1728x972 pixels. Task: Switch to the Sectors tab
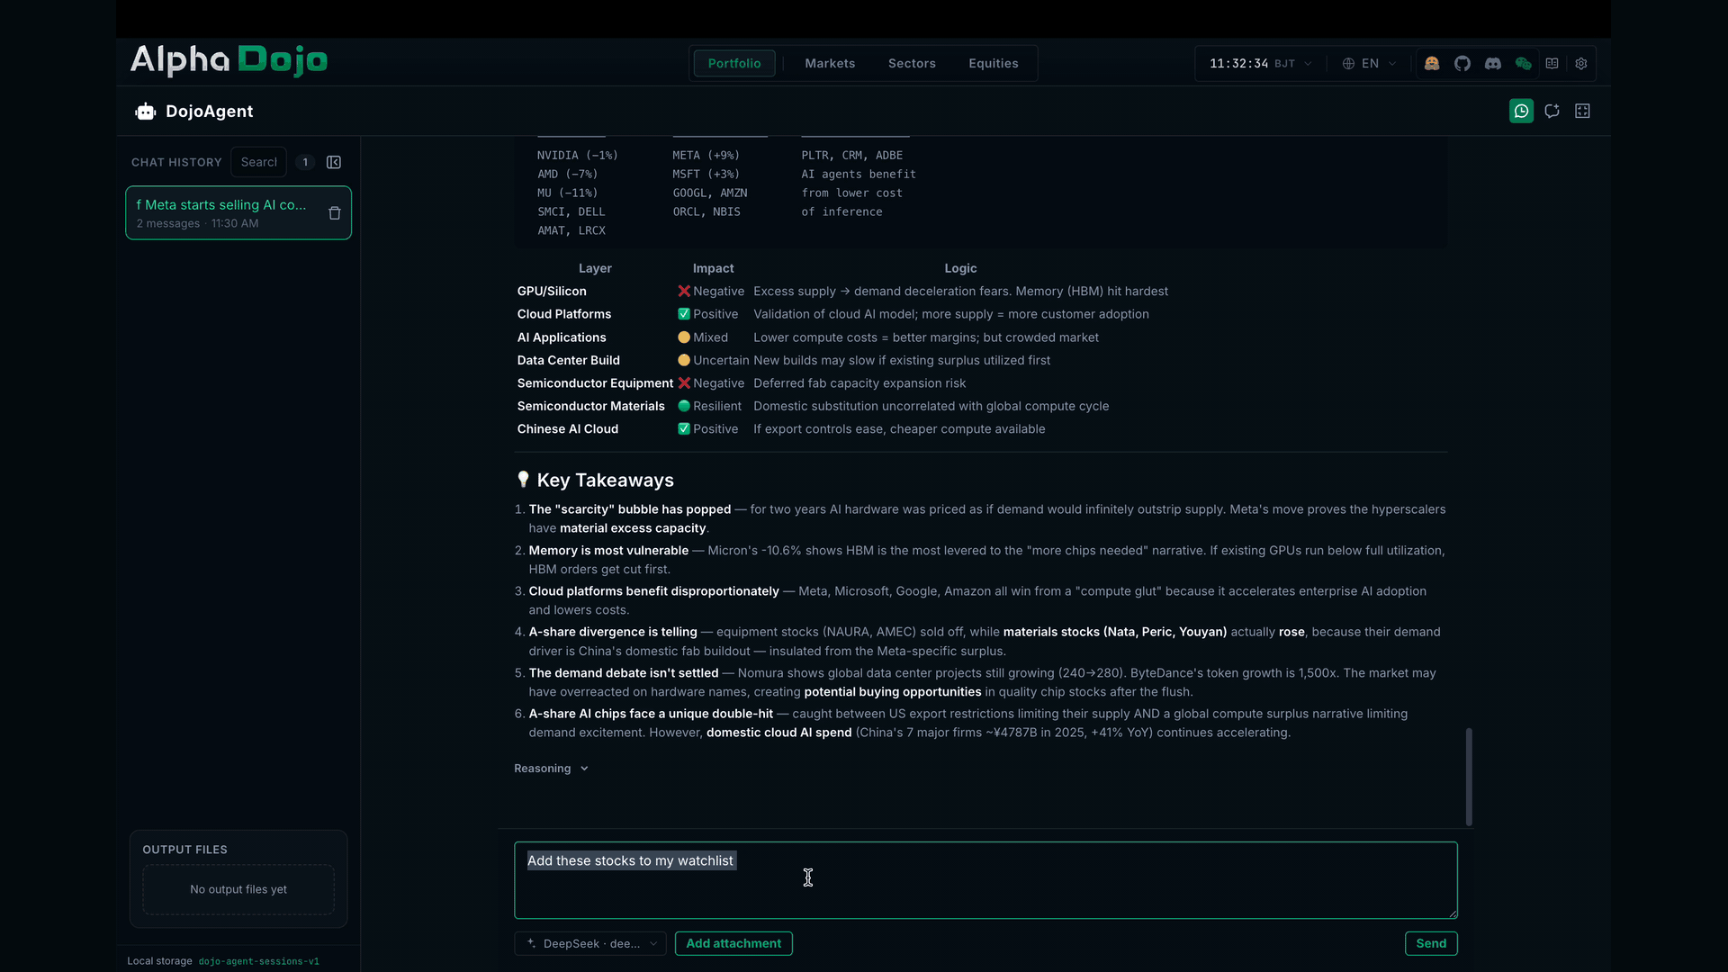coord(912,63)
